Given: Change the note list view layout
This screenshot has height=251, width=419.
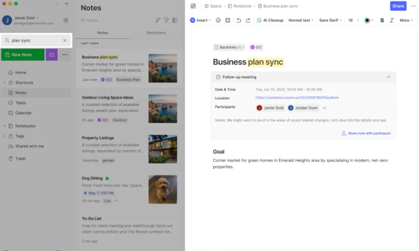Looking at the screenshot, I should point(175,20).
